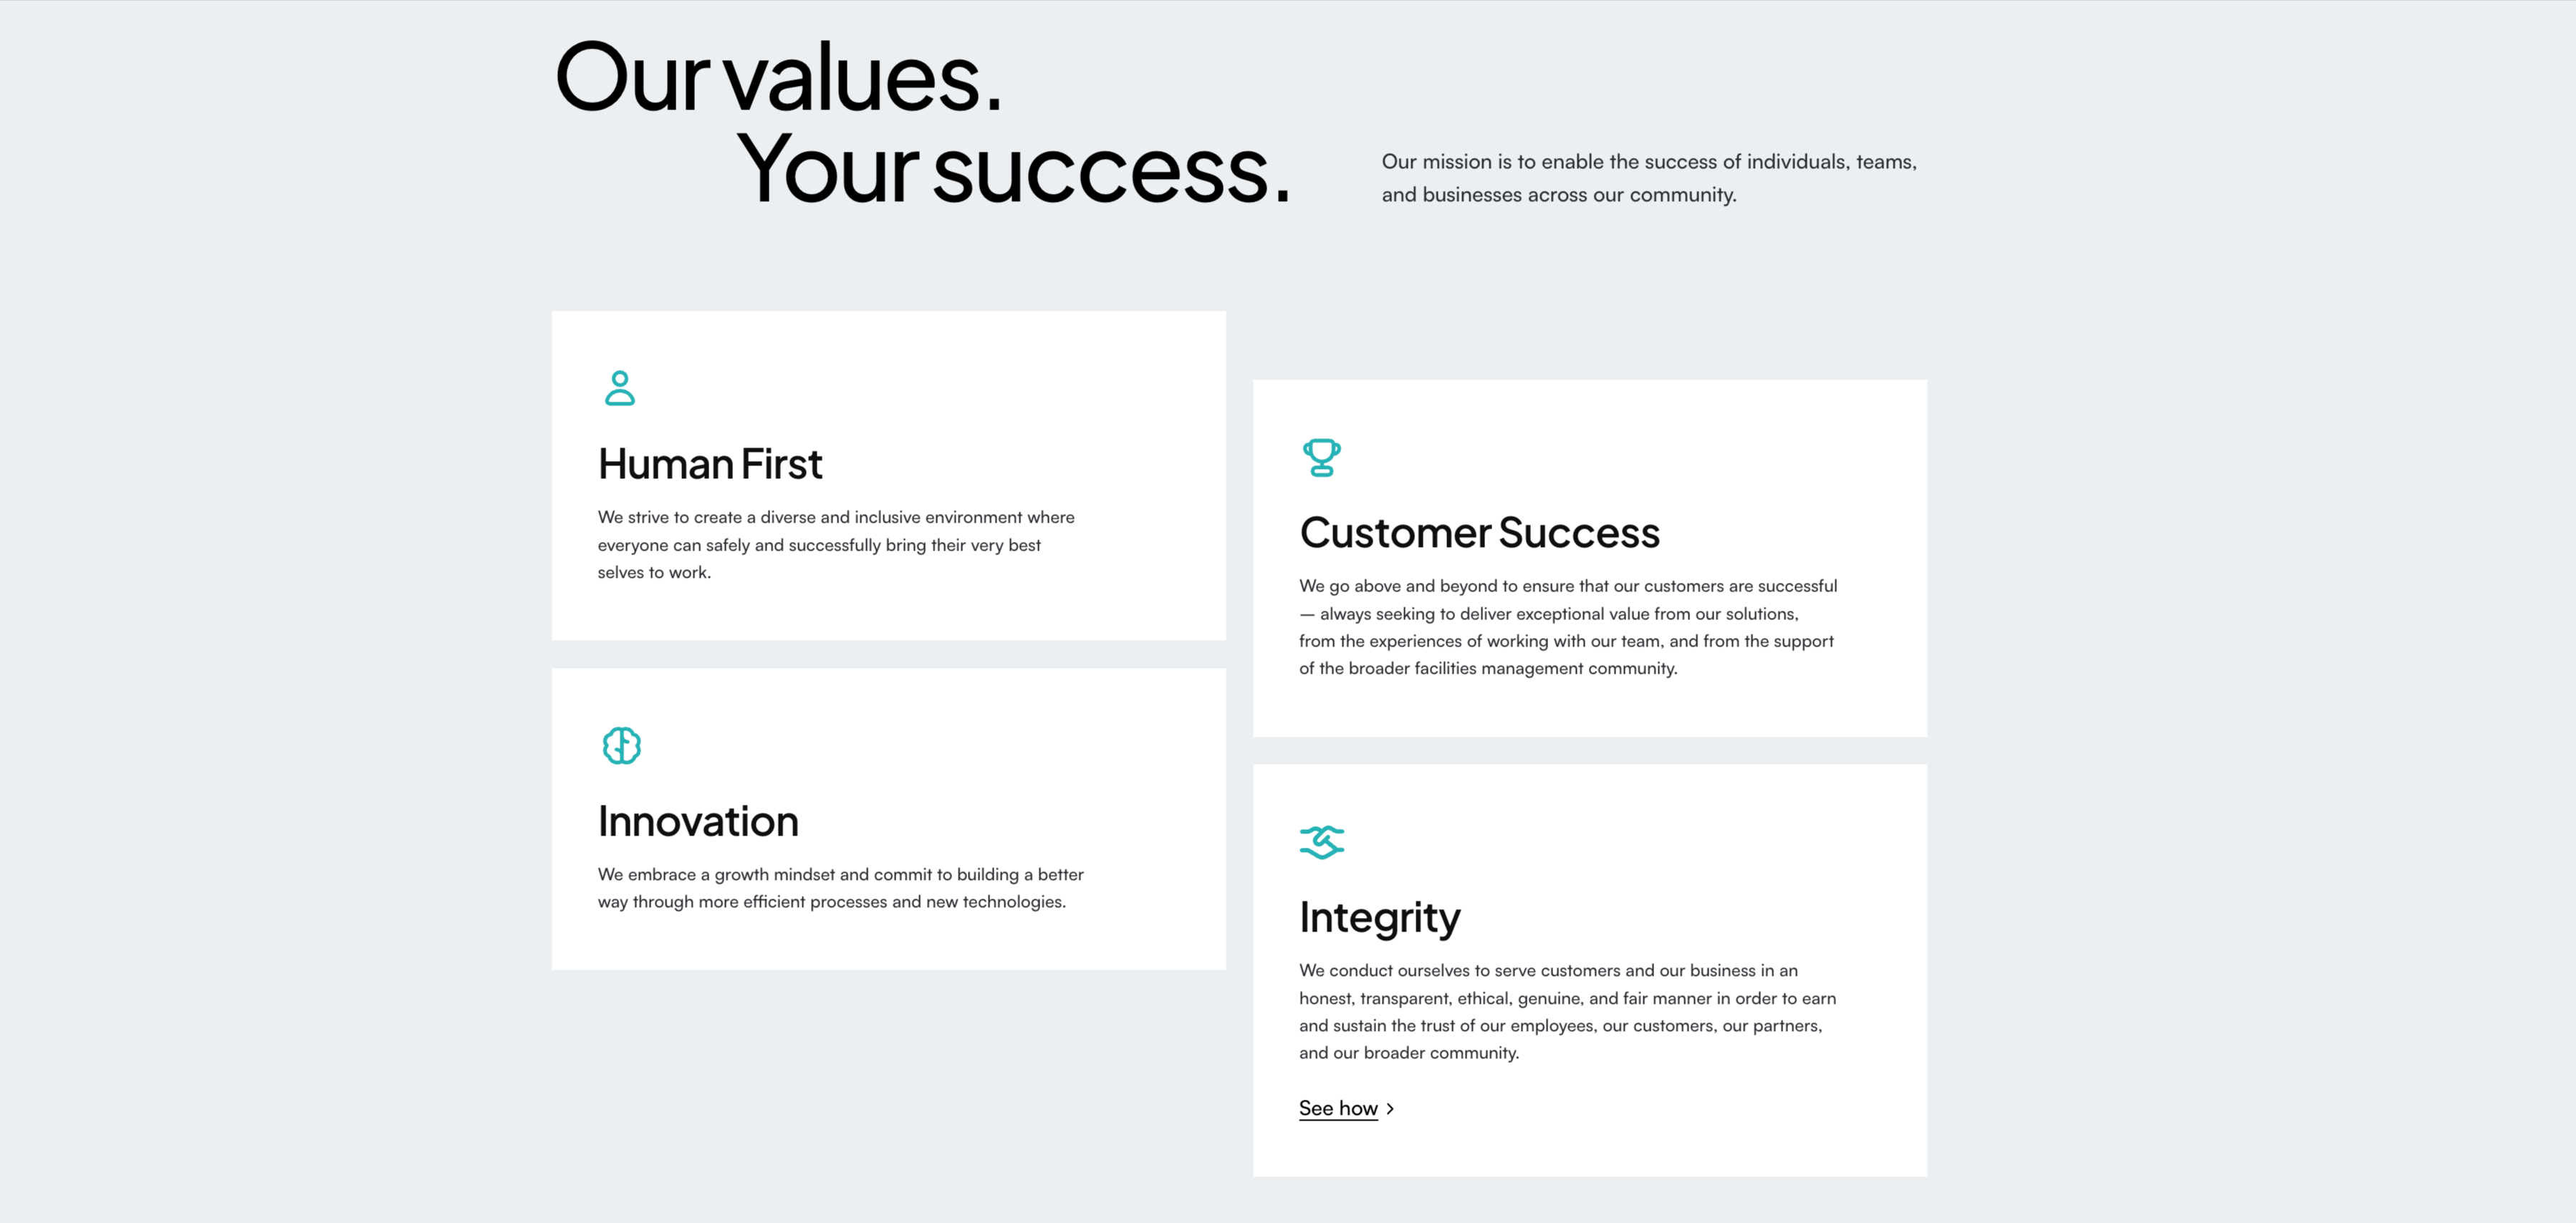Click the "Our values." headline
Screen dimensions: 2576x1223
(778, 78)
